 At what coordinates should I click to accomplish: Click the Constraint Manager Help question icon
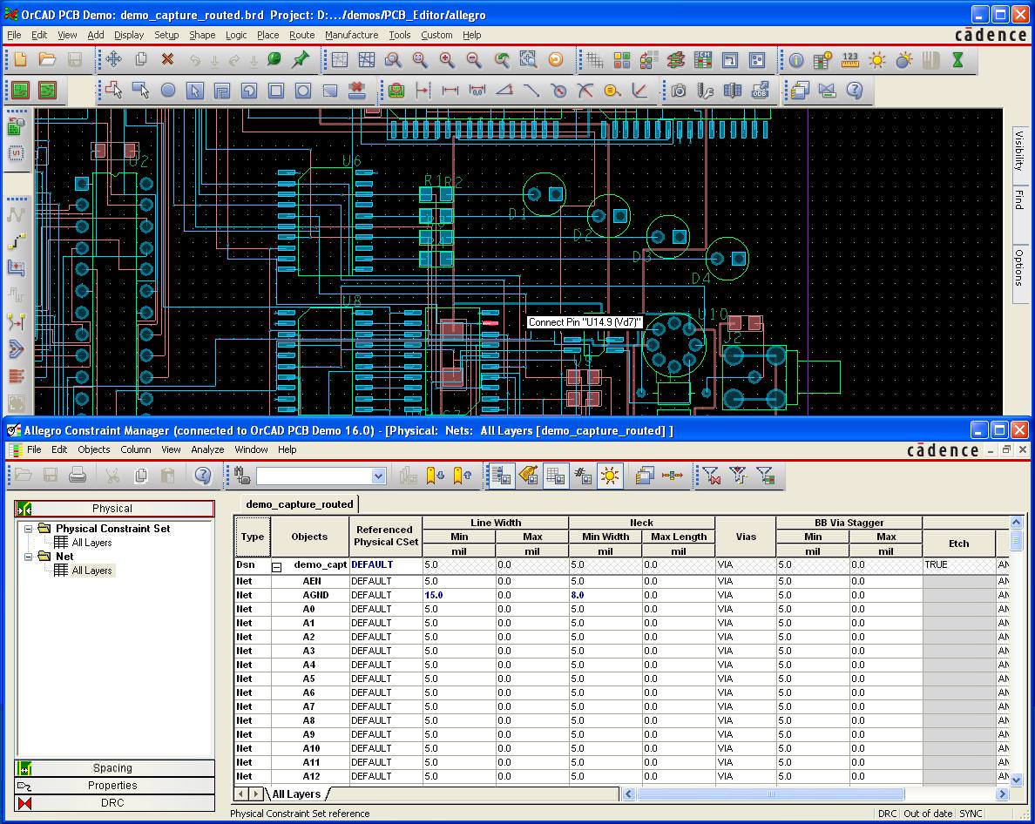[203, 475]
